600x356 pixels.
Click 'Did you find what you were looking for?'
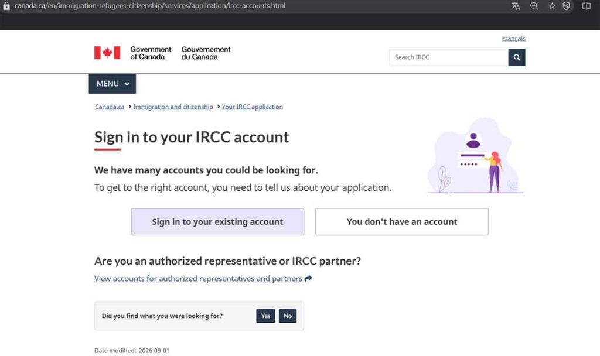coord(162,316)
